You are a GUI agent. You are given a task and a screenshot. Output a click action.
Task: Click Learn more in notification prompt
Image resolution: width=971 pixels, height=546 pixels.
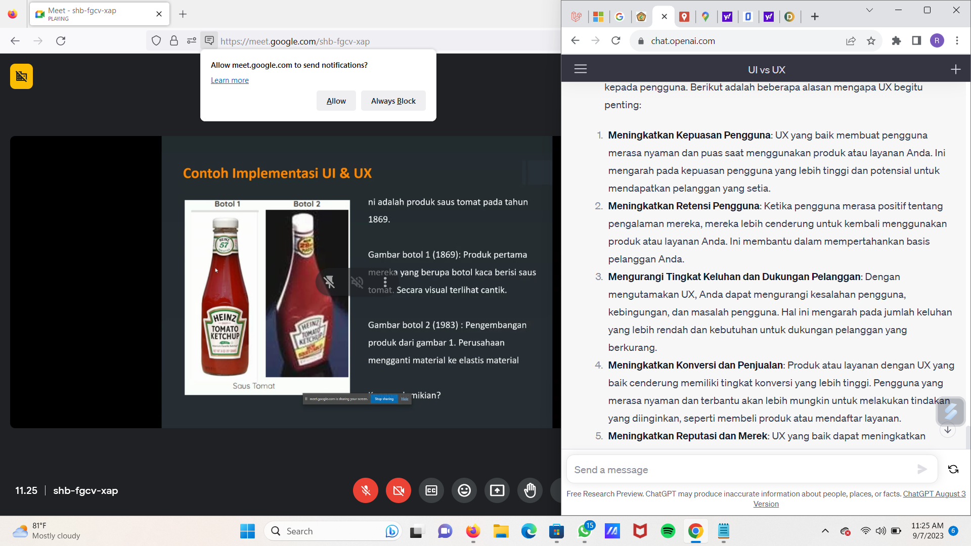(x=230, y=80)
